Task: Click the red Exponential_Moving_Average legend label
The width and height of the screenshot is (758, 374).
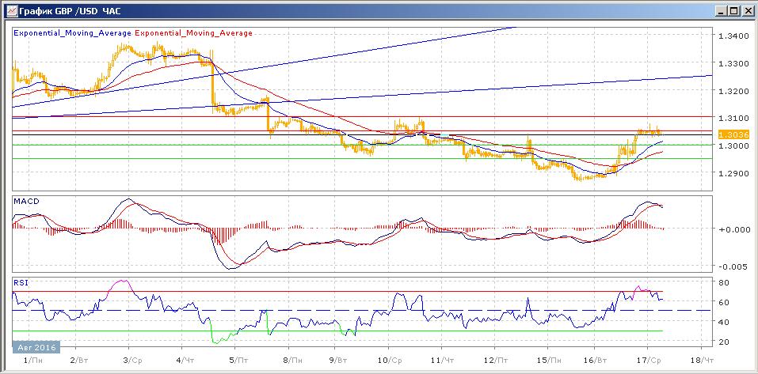Action: point(193,33)
